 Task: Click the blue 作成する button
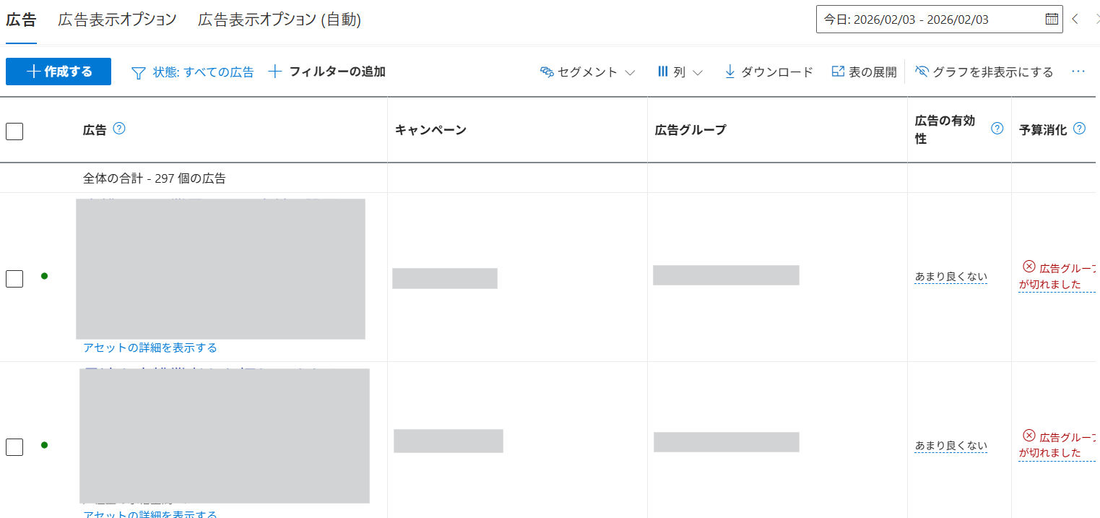tap(59, 72)
